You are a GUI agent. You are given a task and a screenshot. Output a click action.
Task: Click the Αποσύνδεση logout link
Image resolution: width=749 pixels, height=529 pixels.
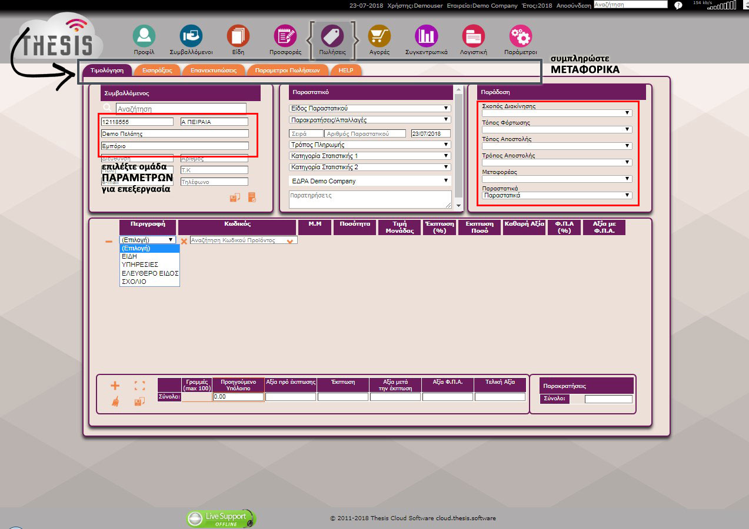point(574,5)
